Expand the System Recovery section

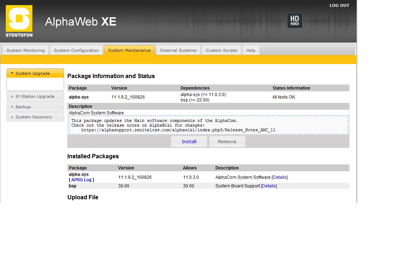coord(35,117)
